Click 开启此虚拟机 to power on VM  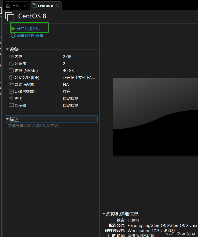pyautogui.click(x=28, y=29)
